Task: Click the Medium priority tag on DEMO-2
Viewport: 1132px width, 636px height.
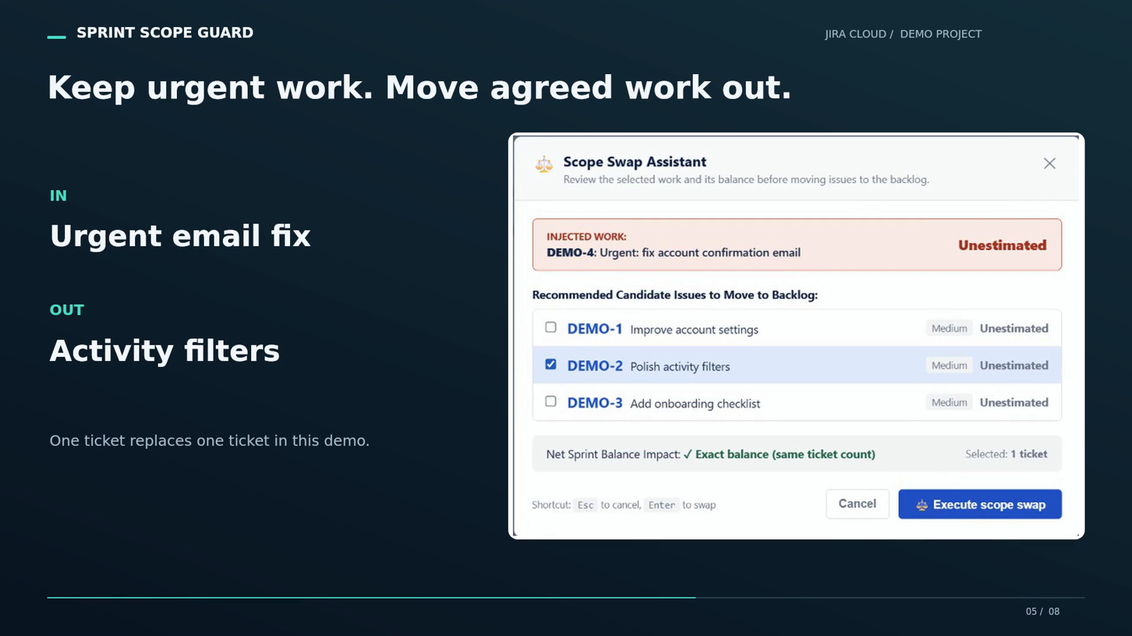Action: (949, 365)
